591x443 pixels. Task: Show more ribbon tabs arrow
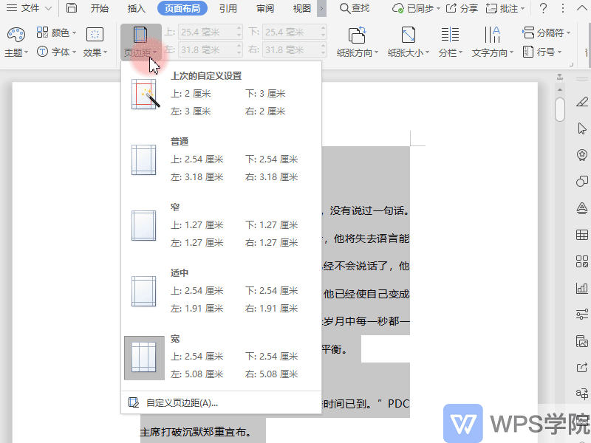tap(321, 8)
